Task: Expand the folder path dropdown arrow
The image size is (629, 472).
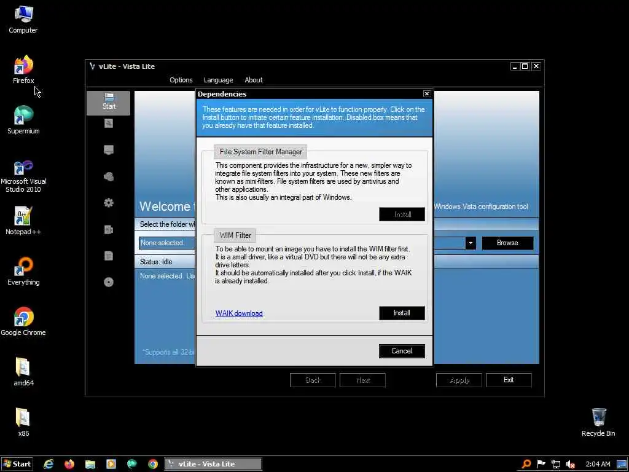Action: [471, 243]
